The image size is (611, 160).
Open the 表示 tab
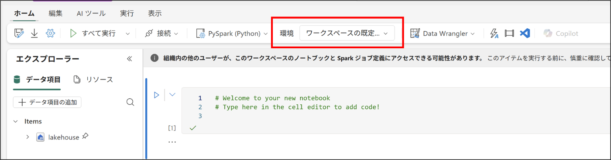[155, 13]
